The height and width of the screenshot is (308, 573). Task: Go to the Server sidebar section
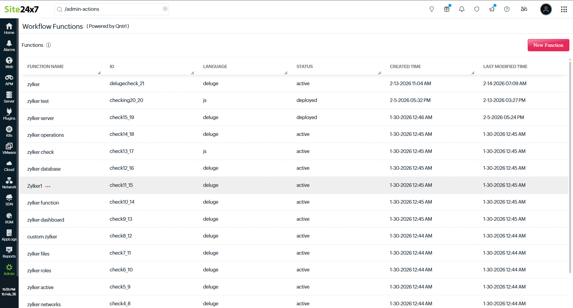coord(9,97)
